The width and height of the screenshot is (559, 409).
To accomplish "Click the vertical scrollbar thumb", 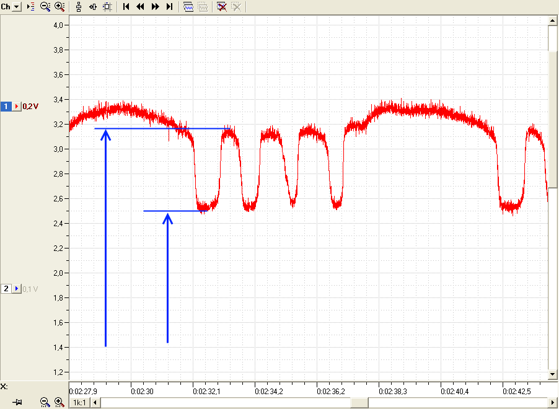I will tap(552, 120).
